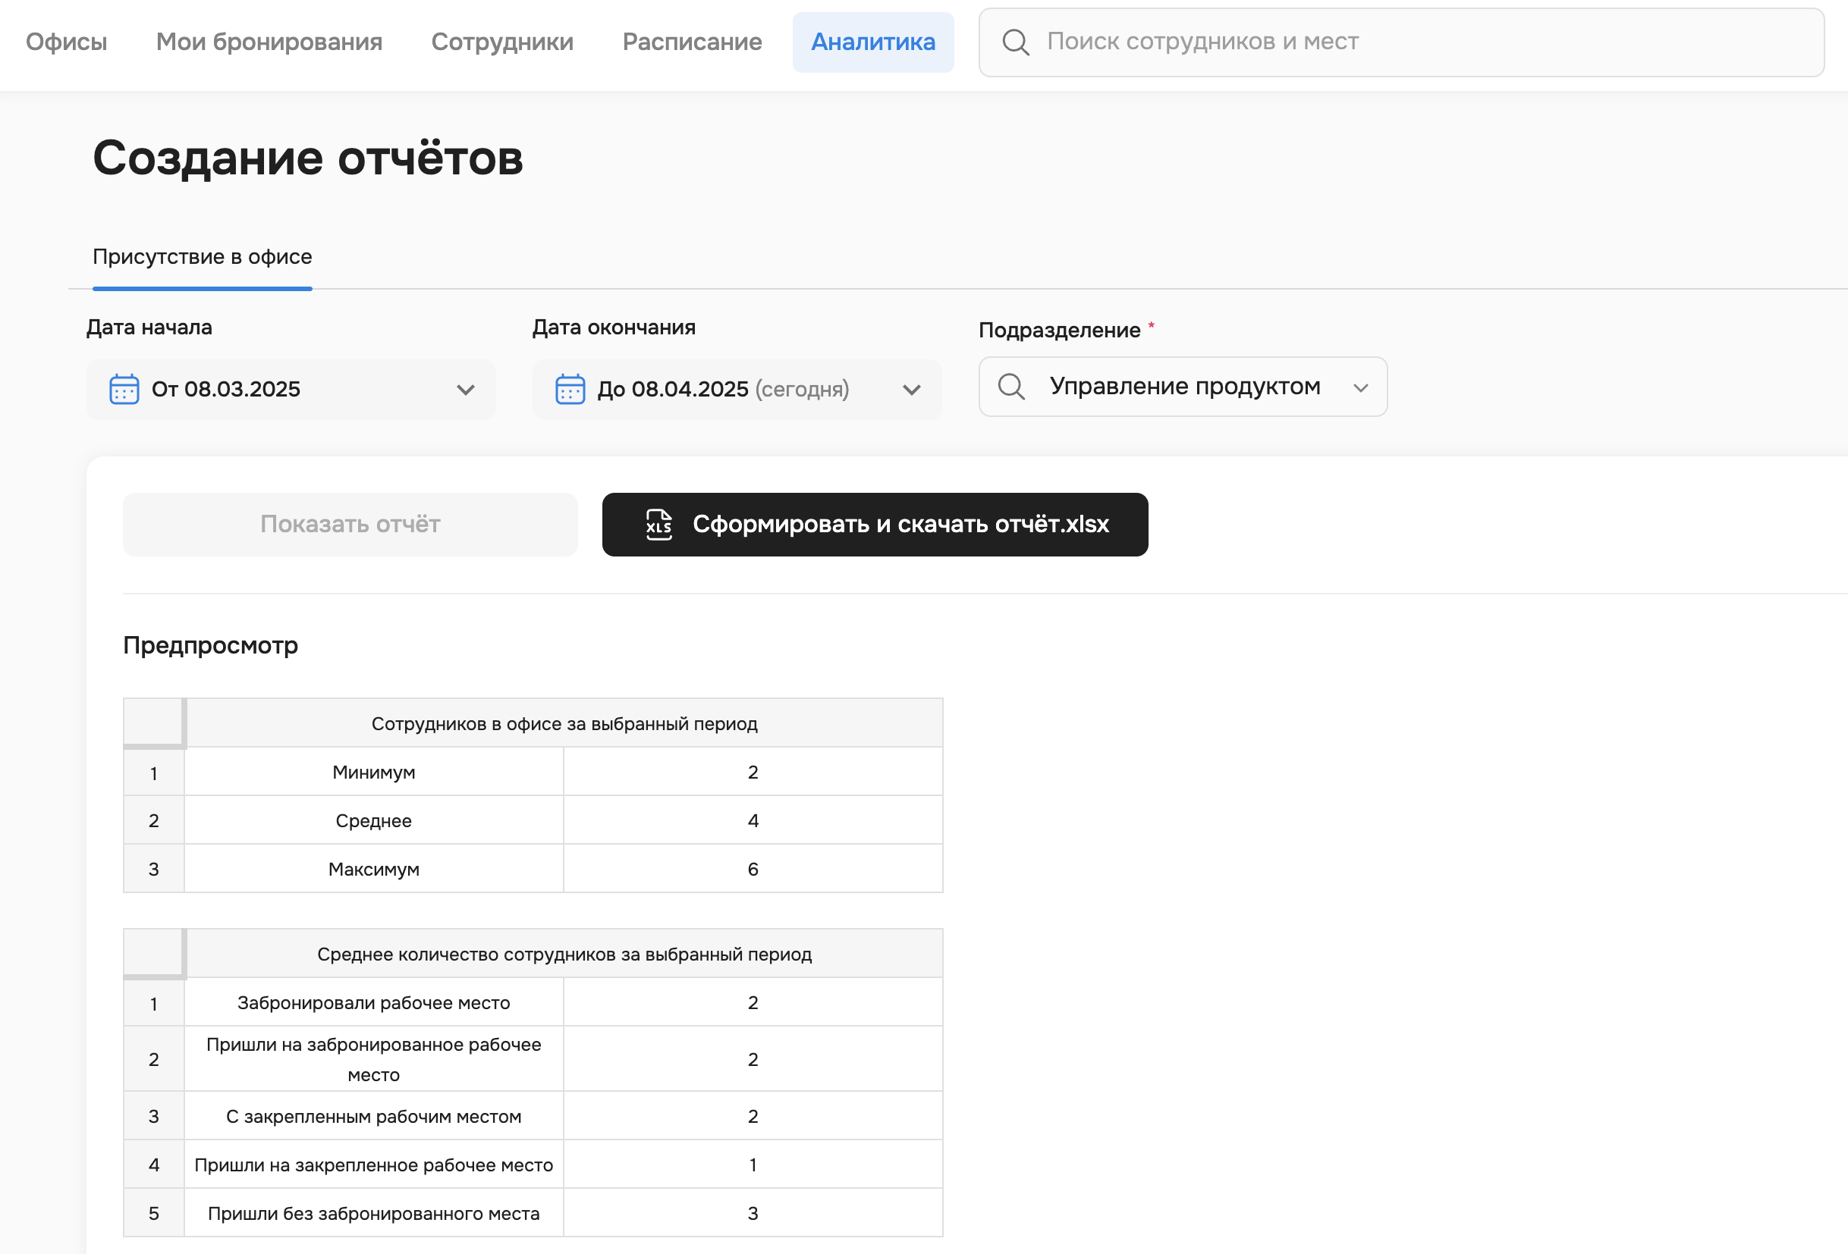Open Мои бронирования section
Viewport: 1848px width, 1254px height.
click(x=269, y=42)
